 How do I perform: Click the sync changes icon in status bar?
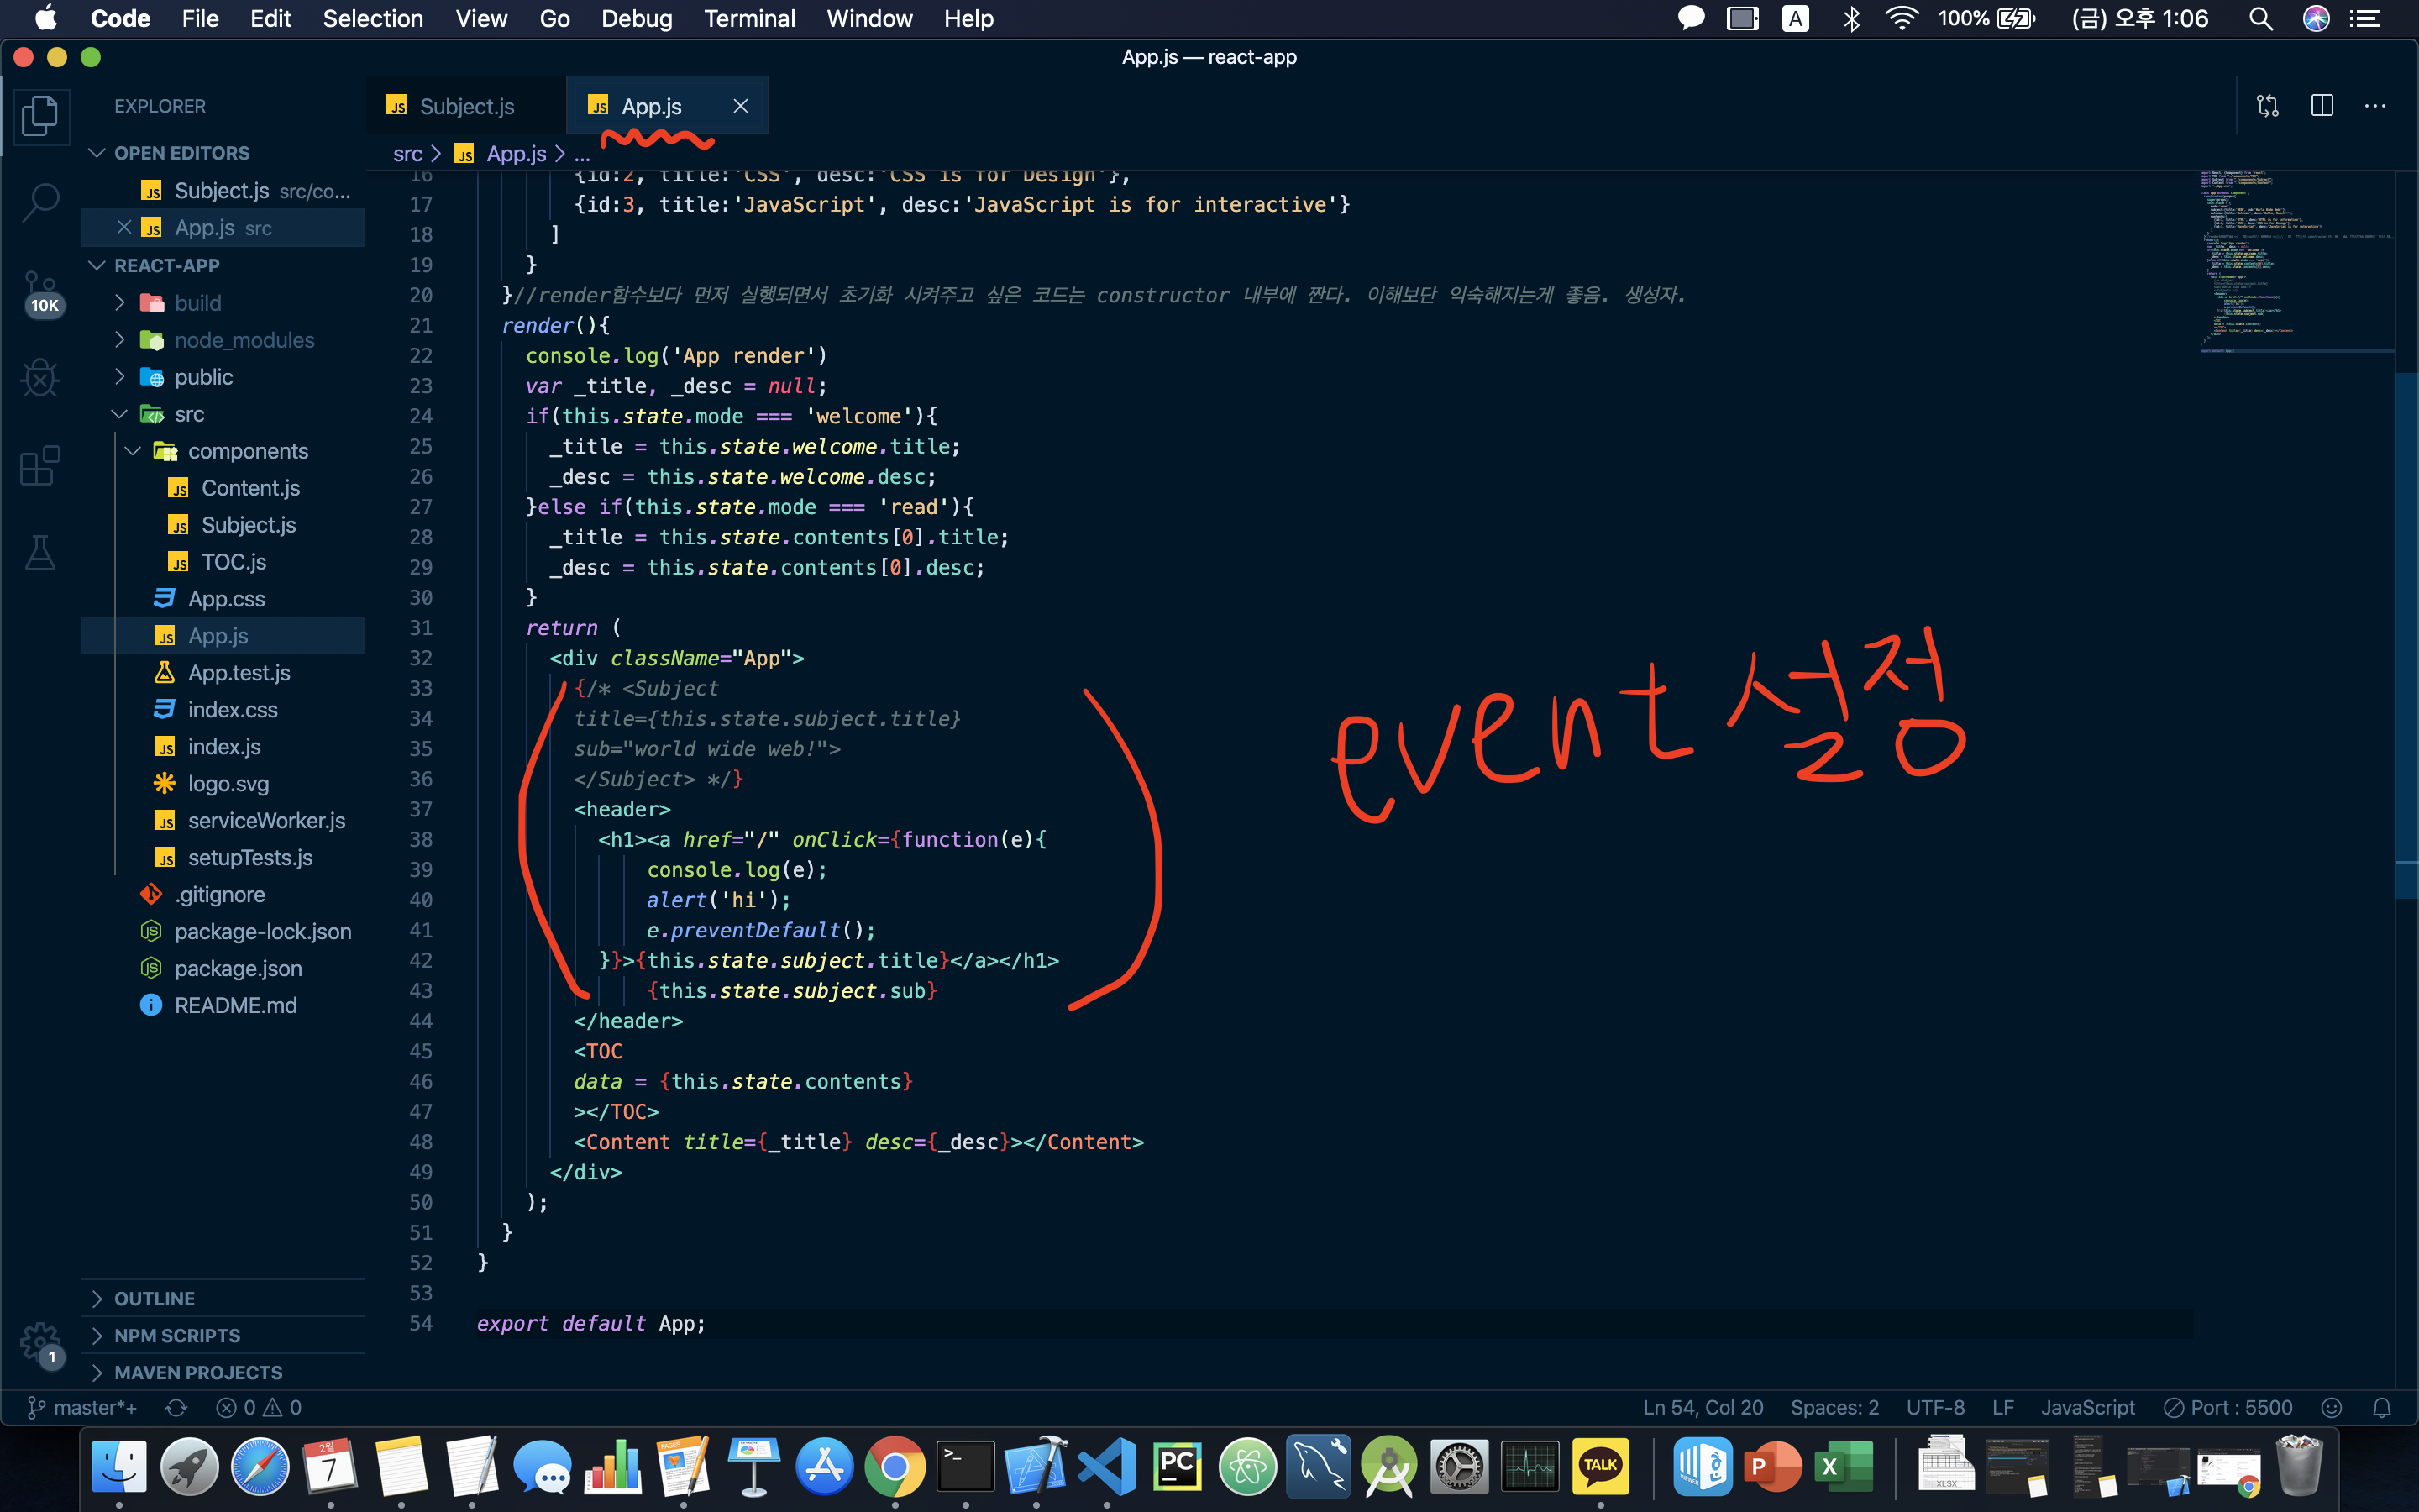[x=177, y=1407]
